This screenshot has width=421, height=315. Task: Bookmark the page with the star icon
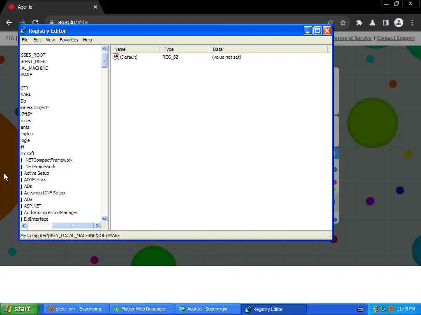pyautogui.click(x=342, y=23)
